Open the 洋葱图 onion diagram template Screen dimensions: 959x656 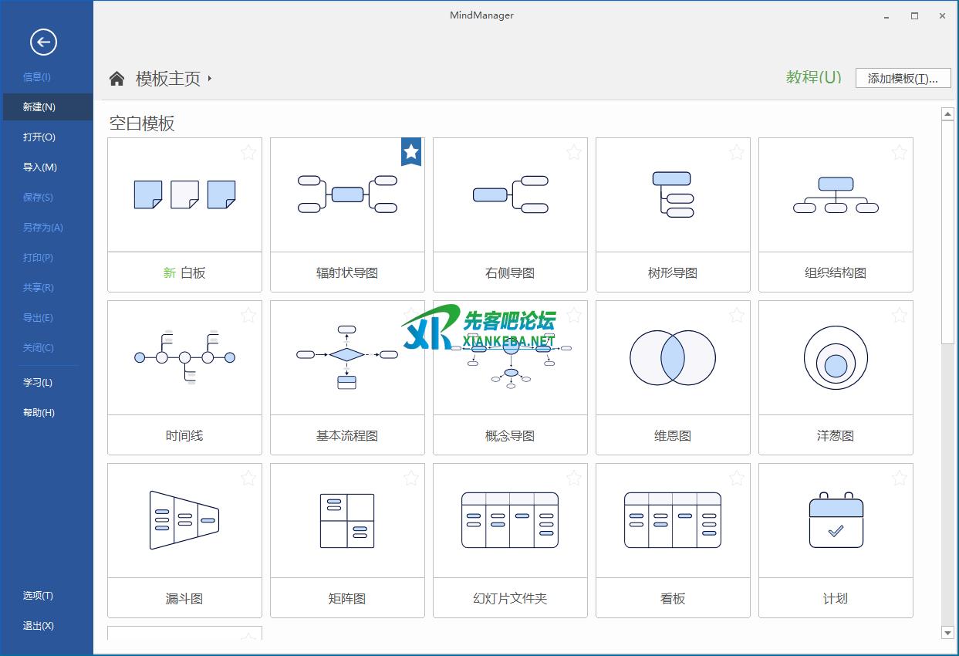click(x=836, y=357)
